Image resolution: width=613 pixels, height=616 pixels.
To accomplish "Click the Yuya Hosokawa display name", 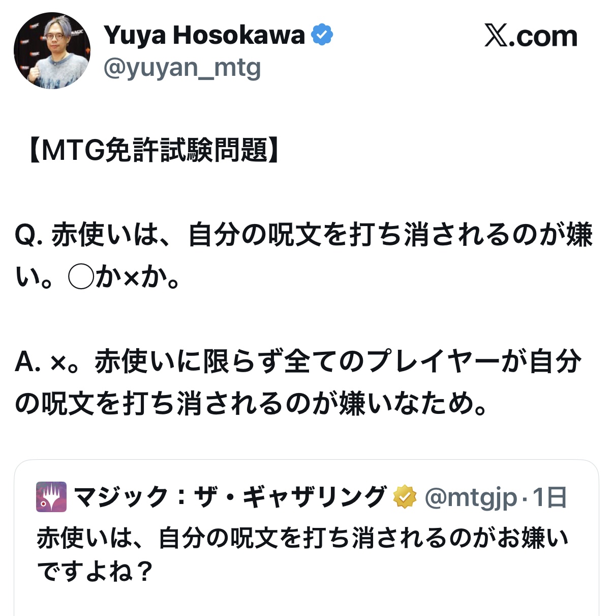I will click(x=204, y=36).
